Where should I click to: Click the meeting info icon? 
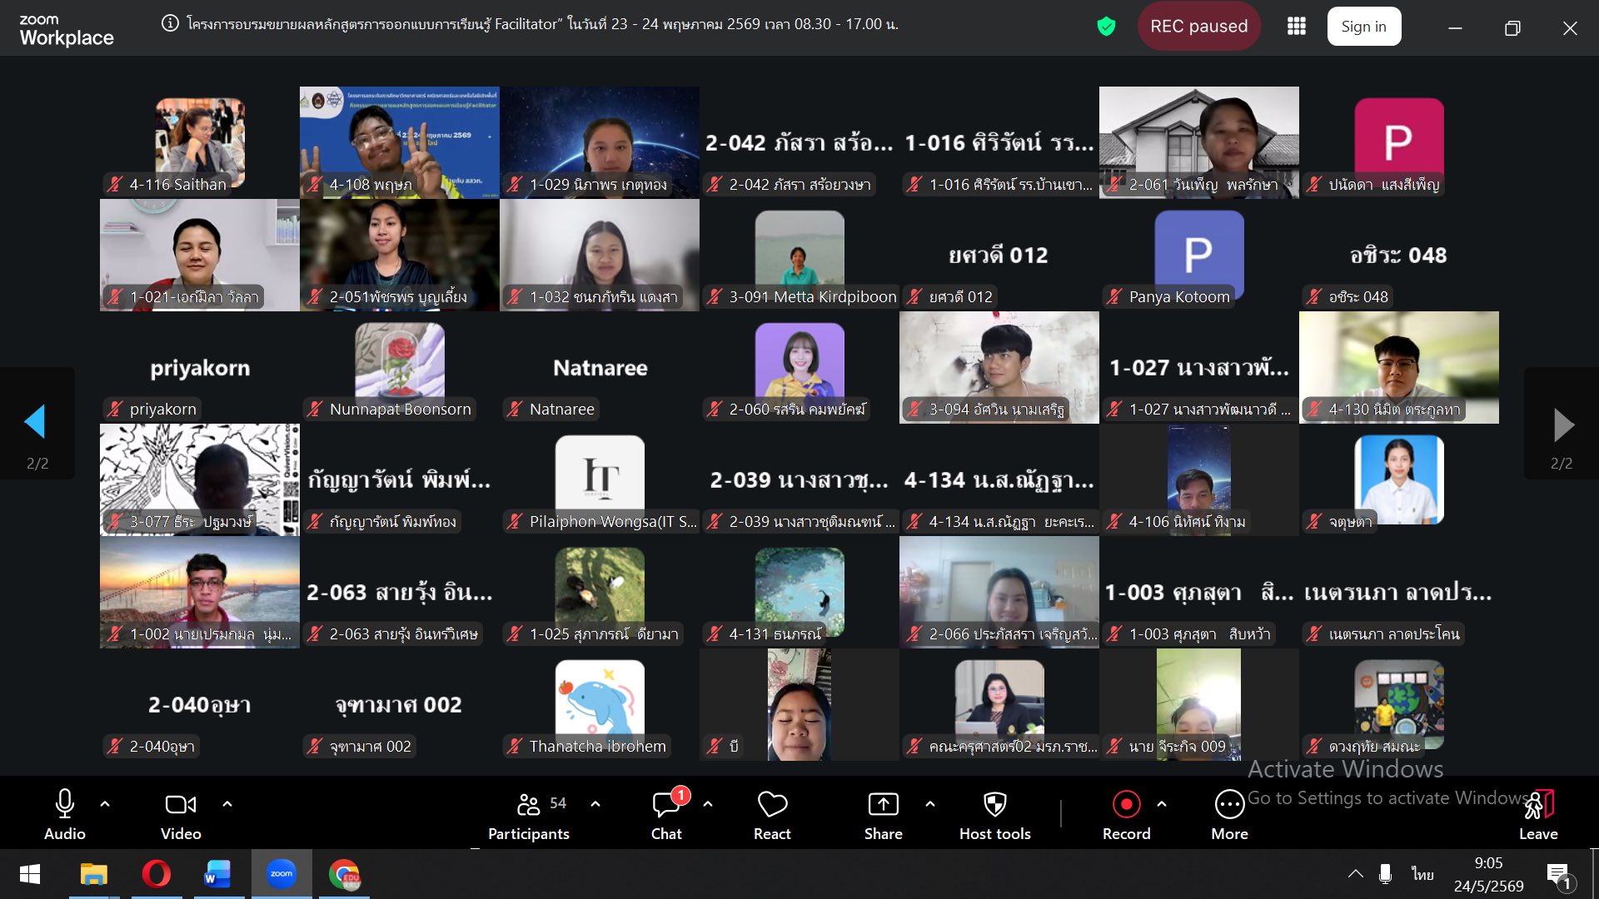click(170, 24)
